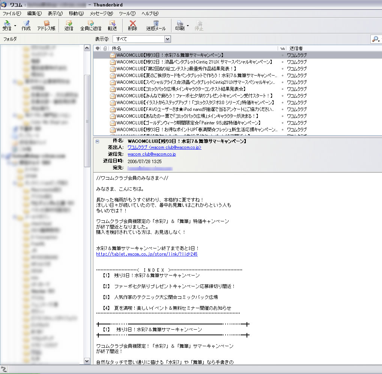Open the dropdown arrow next to 印刷
The image size is (382, 374).
tap(188, 26)
